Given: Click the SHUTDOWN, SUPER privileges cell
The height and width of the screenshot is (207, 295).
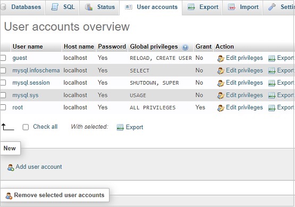Looking at the screenshot, I should click(154, 83).
